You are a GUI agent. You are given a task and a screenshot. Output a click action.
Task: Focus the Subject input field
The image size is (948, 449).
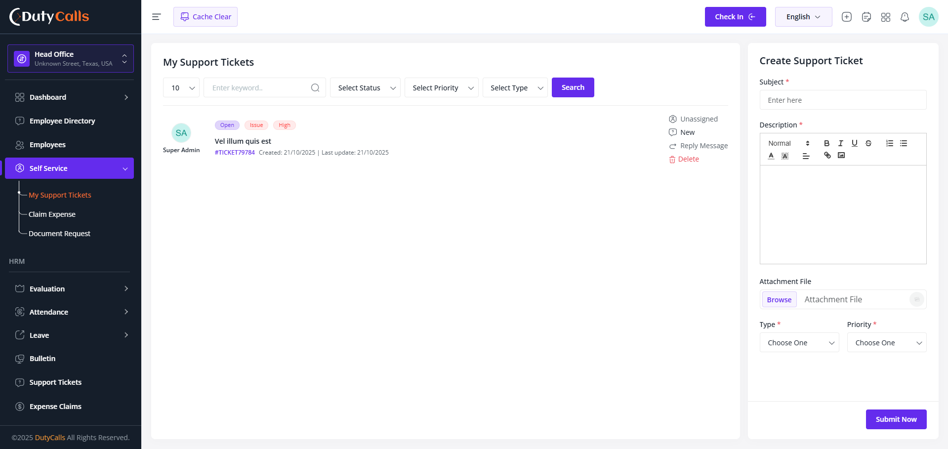(x=843, y=100)
